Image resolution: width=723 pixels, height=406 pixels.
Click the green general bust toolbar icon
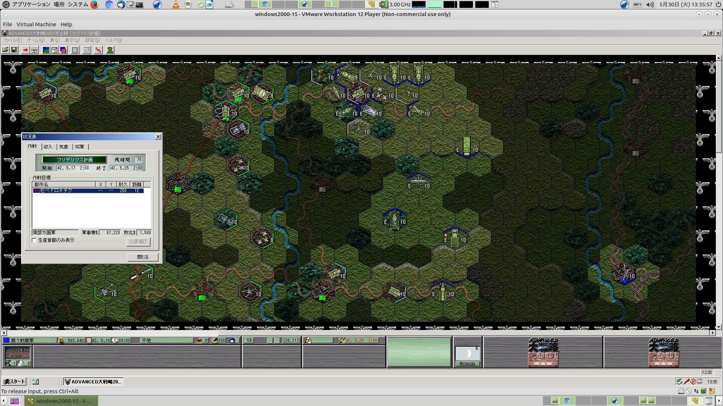(110, 50)
